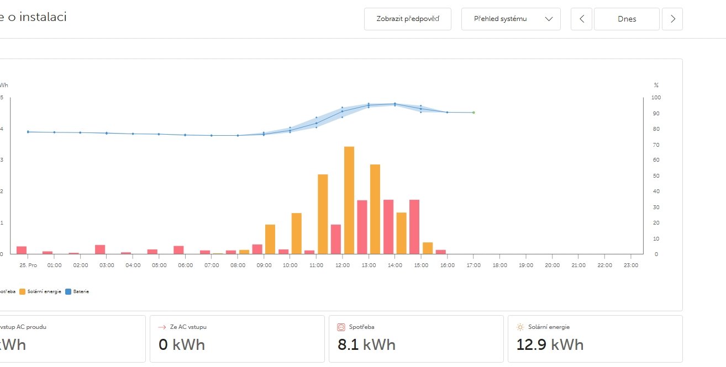Click the red arrow icon by Ze AC vstupu
Screen dimensions: 726x367
[162, 327]
